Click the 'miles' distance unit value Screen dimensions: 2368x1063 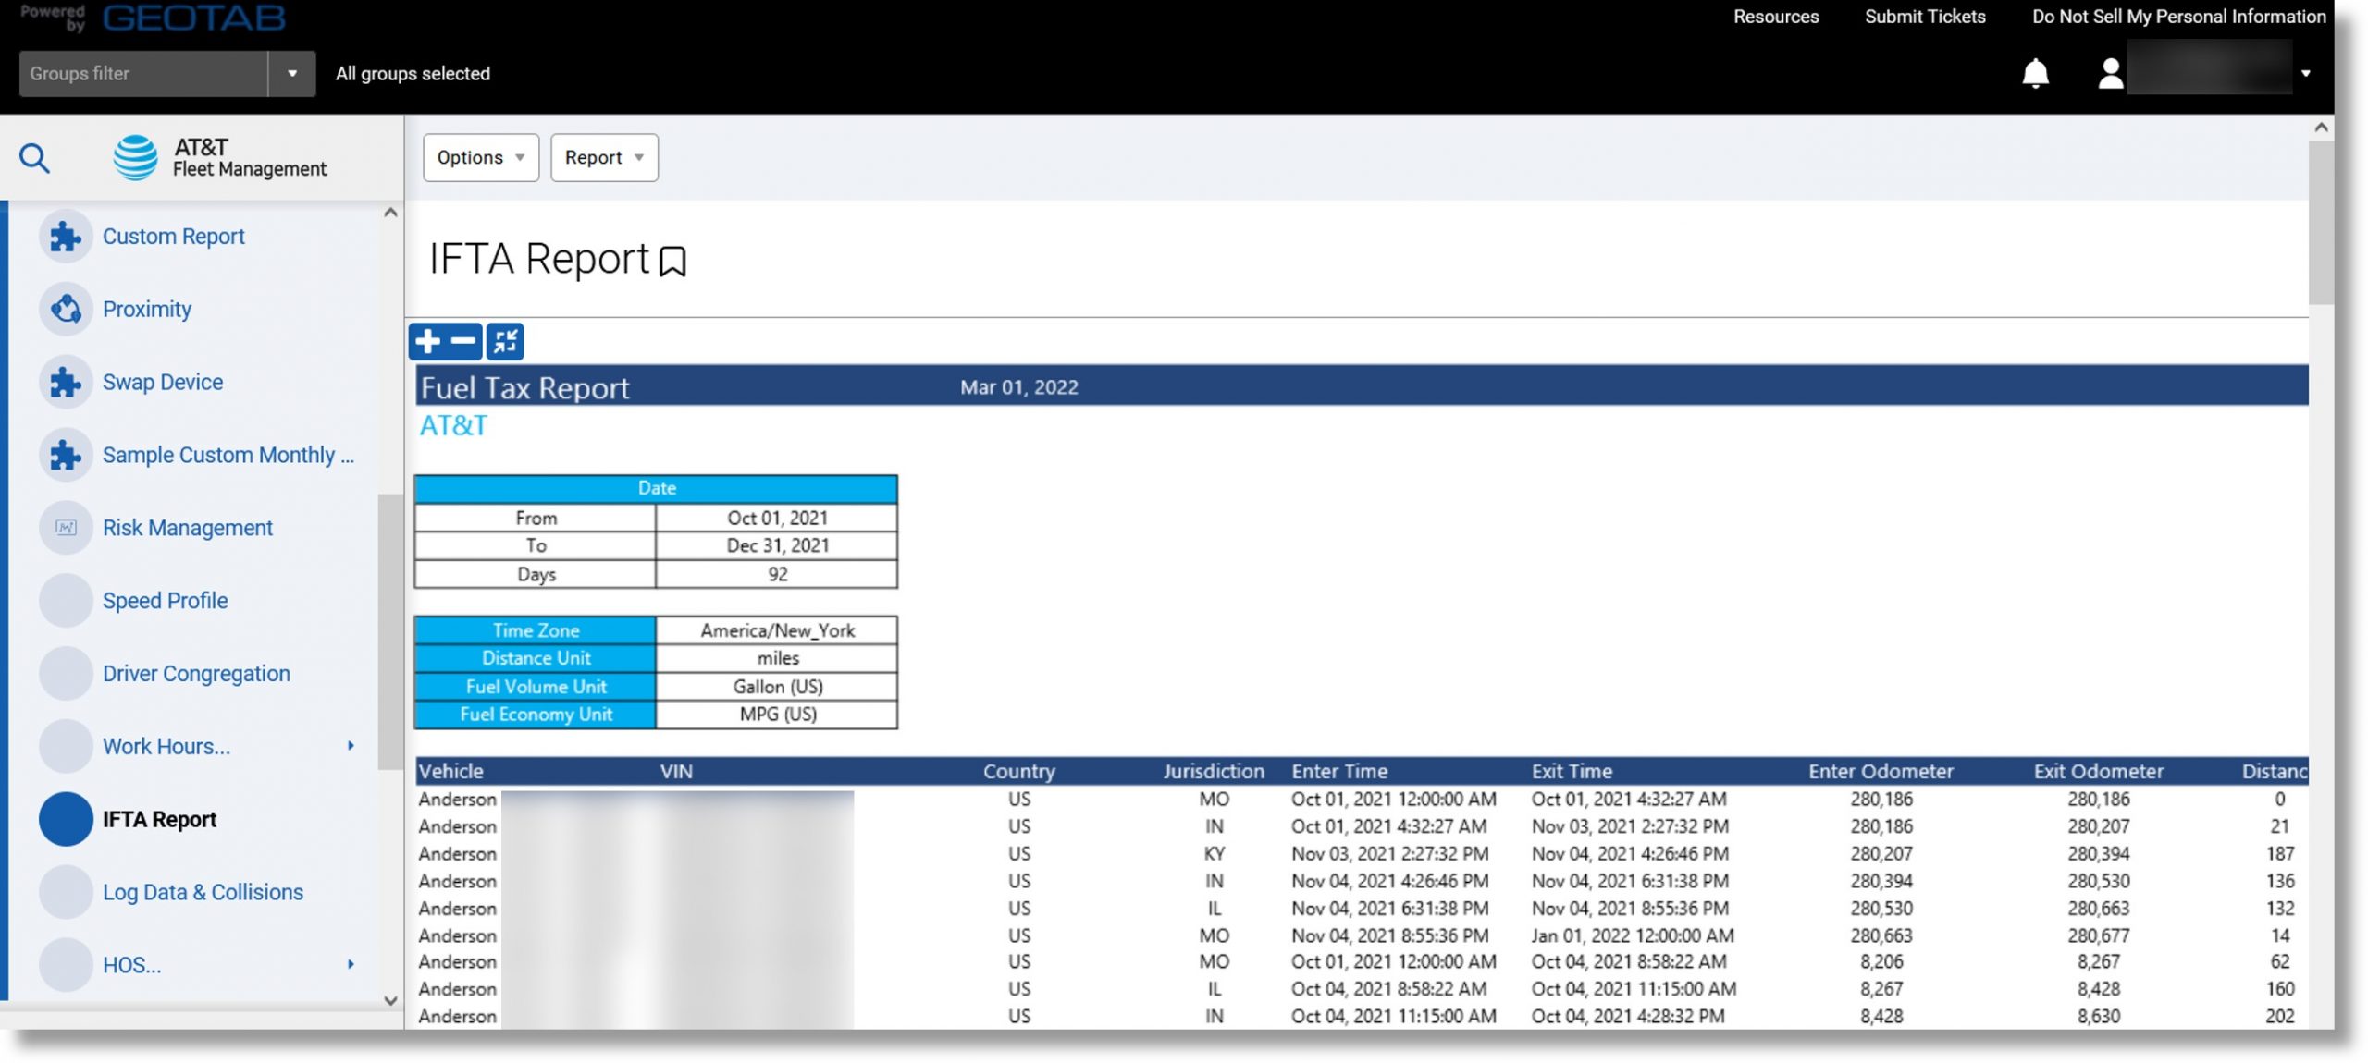coord(777,658)
